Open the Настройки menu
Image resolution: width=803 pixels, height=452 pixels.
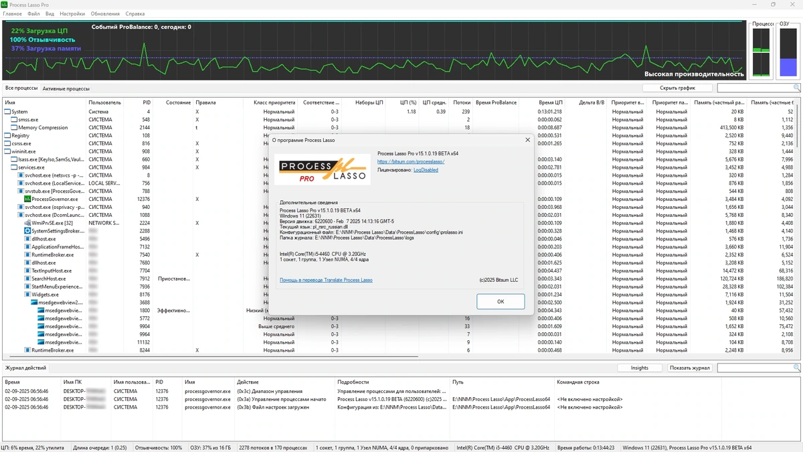pos(72,13)
